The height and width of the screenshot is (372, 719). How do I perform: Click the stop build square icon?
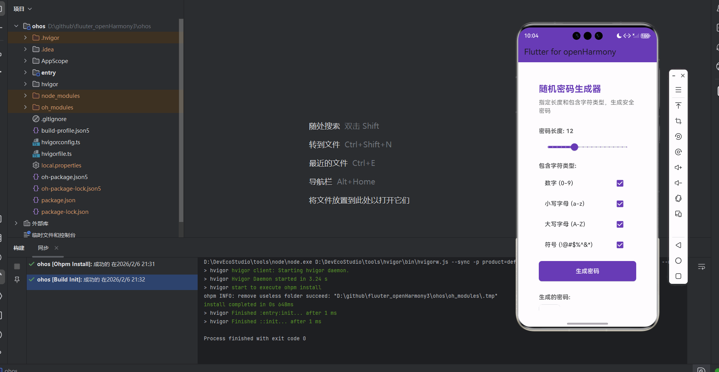coord(17,266)
